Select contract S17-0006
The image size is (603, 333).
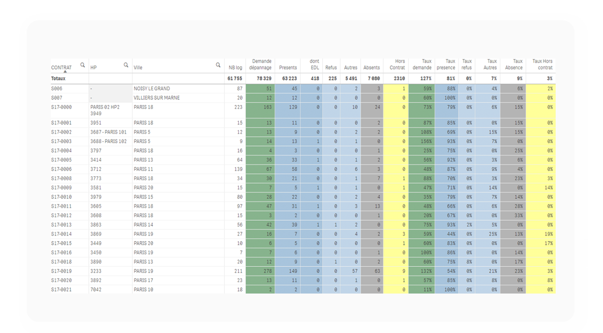[x=62, y=170]
